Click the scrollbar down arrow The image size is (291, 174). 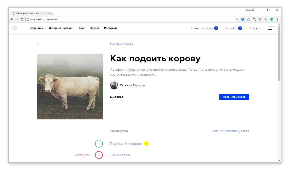coord(279,161)
